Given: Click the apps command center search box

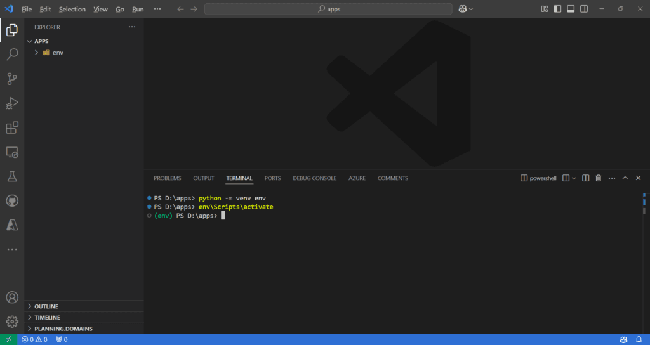Looking at the screenshot, I should click(328, 9).
